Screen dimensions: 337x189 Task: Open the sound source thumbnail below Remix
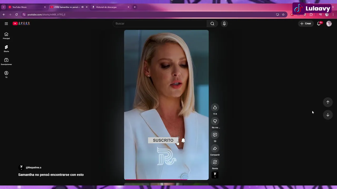pyautogui.click(x=215, y=175)
